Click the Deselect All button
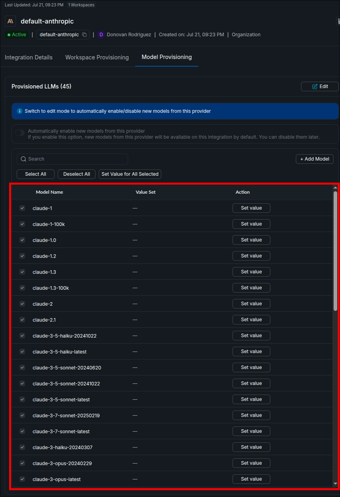This screenshot has width=340, height=497. point(76,174)
